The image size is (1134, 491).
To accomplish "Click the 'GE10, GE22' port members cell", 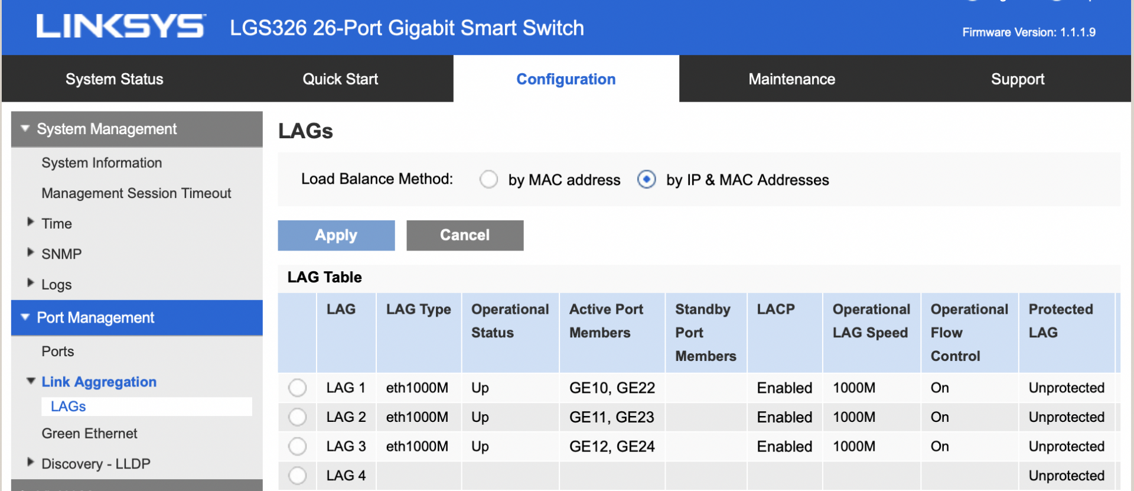I will click(612, 388).
